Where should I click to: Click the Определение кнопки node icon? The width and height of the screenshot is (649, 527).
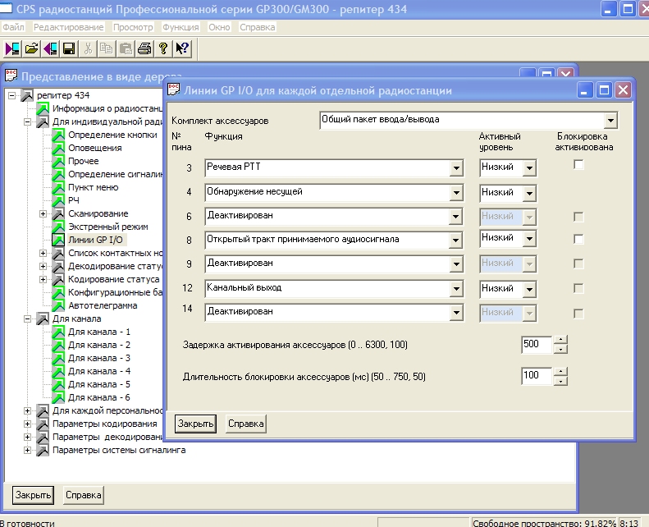(58, 135)
